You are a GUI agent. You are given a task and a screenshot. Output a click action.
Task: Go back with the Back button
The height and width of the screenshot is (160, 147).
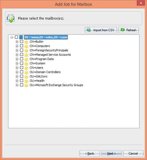tap(90, 153)
